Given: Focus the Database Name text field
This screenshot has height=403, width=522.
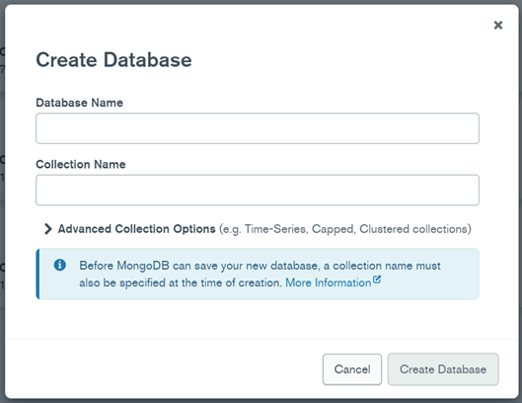Looking at the screenshot, I should coord(258,128).
